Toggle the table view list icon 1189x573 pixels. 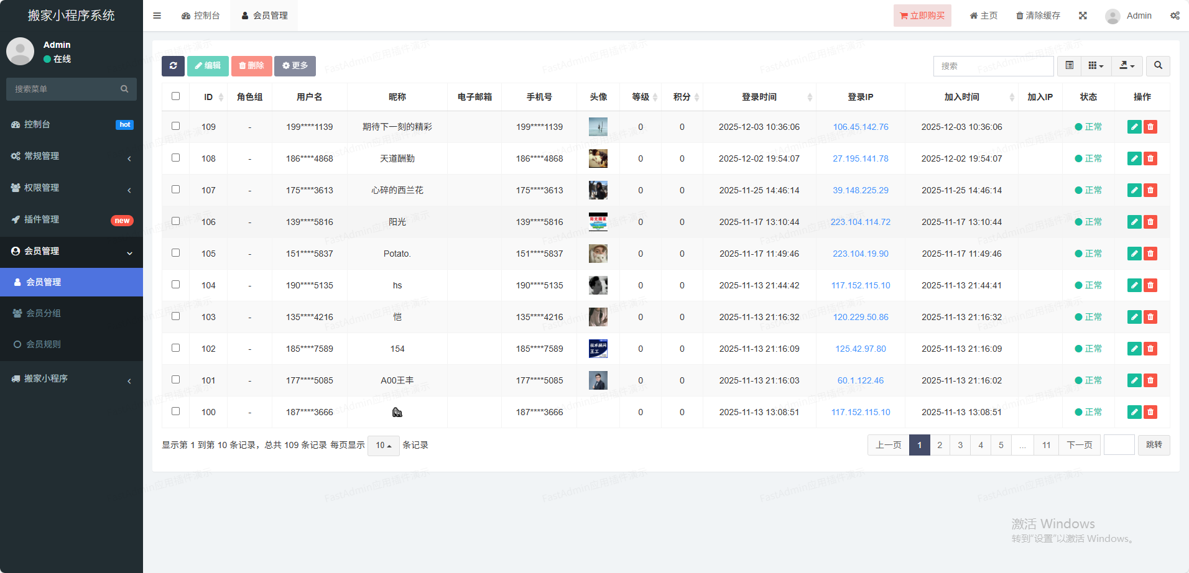tap(1069, 66)
